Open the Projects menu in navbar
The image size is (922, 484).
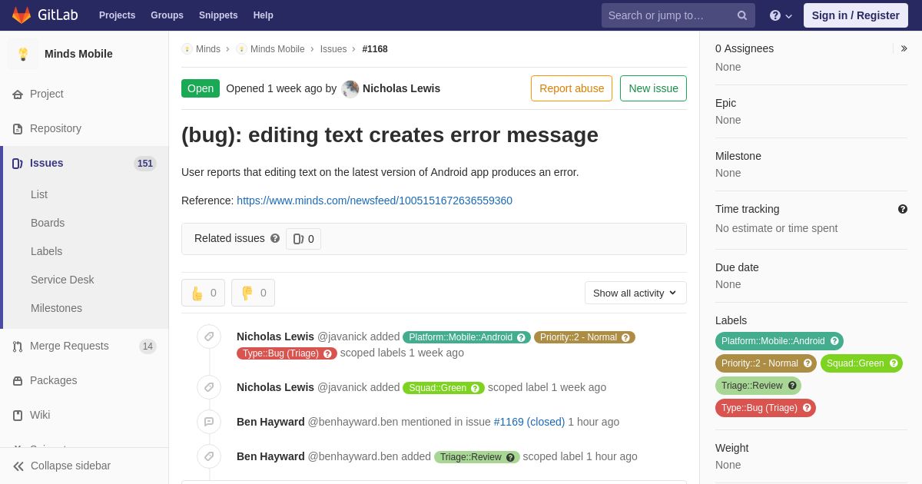117,15
